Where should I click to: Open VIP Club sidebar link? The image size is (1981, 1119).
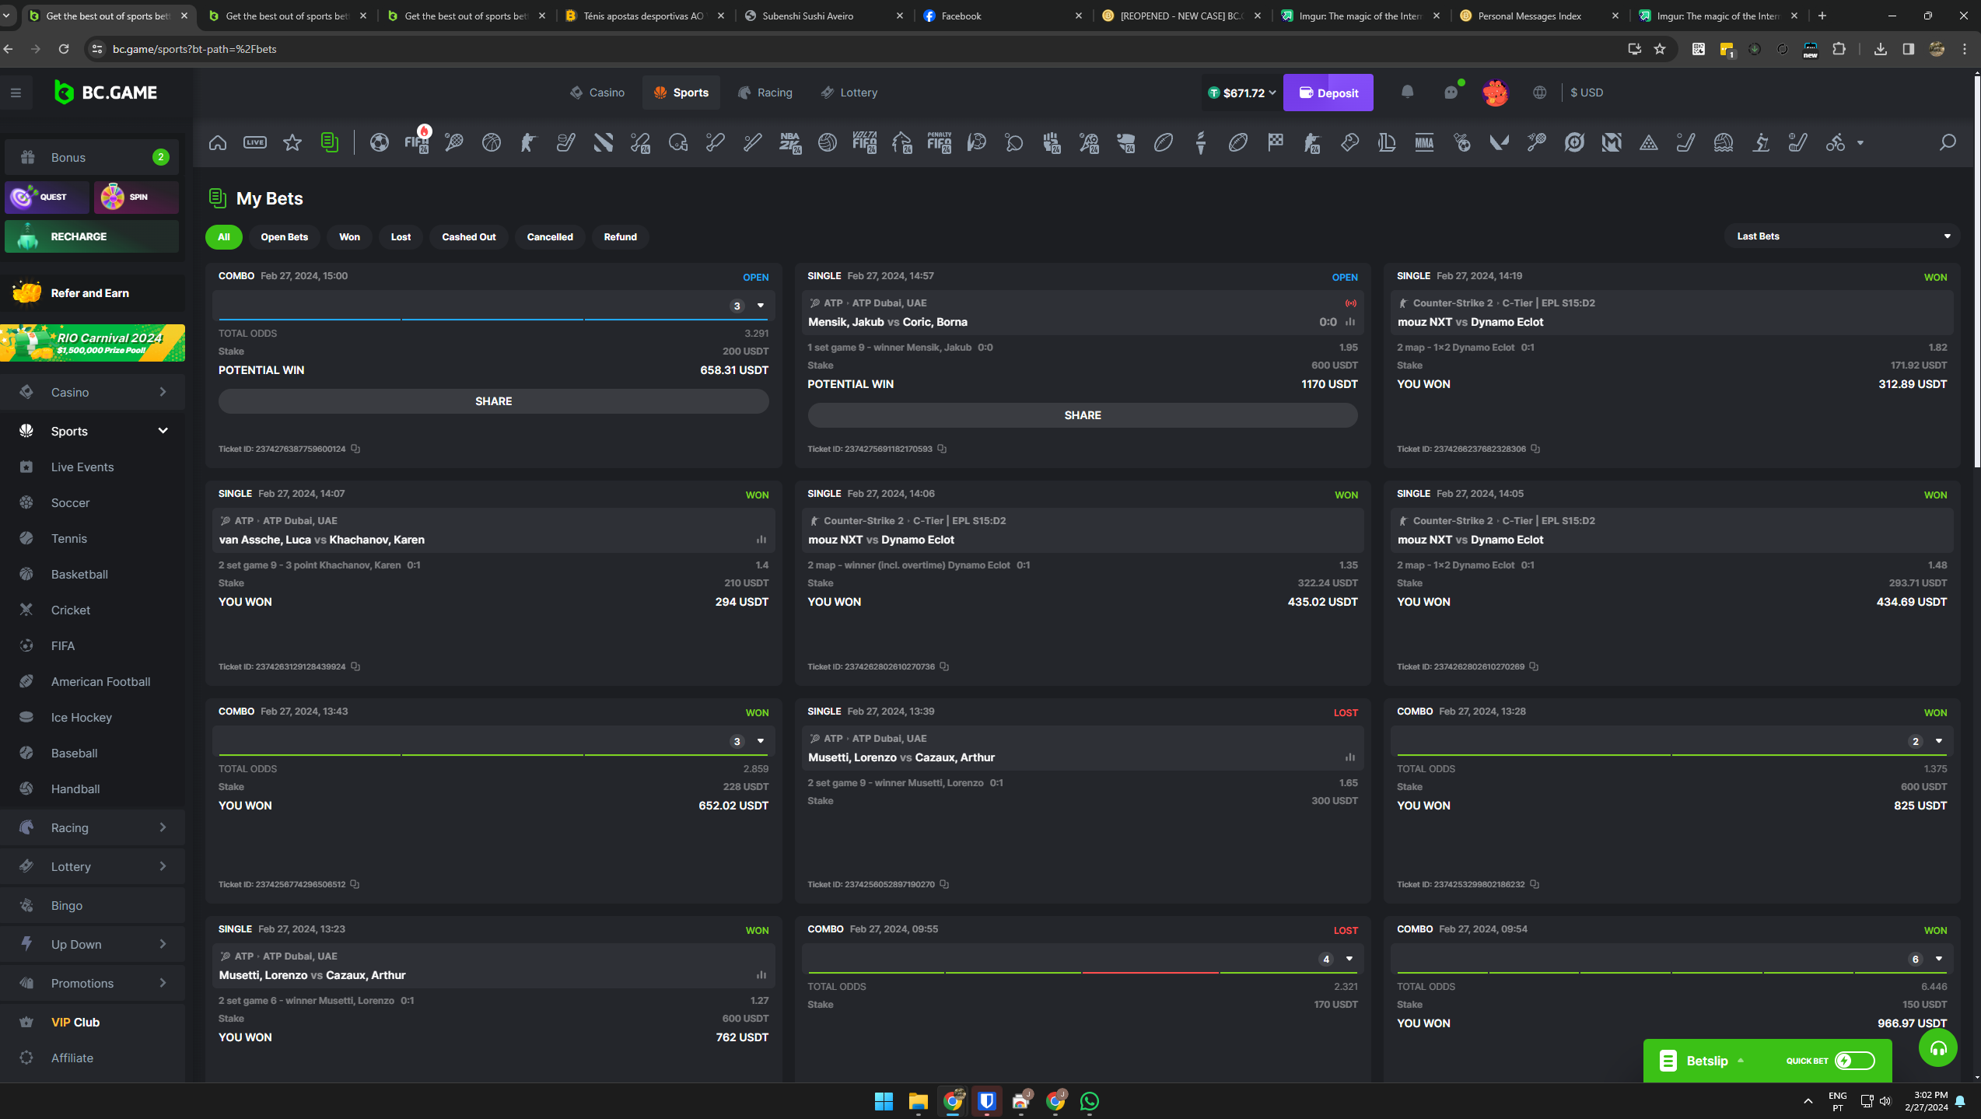pos(92,1023)
